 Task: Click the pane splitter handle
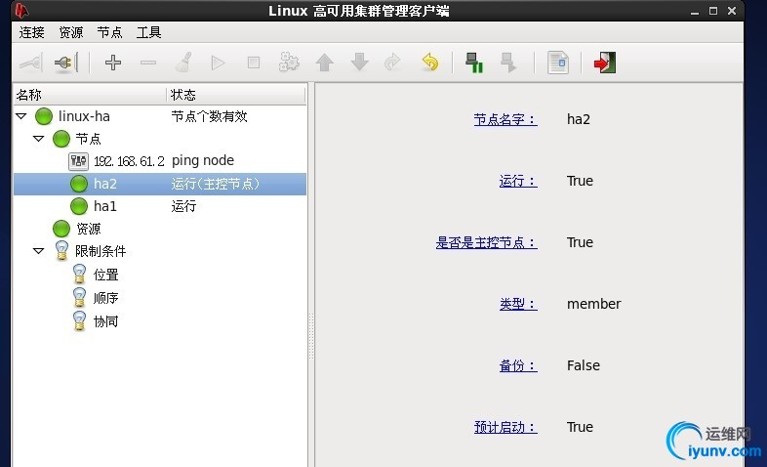[x=311, y=336]
